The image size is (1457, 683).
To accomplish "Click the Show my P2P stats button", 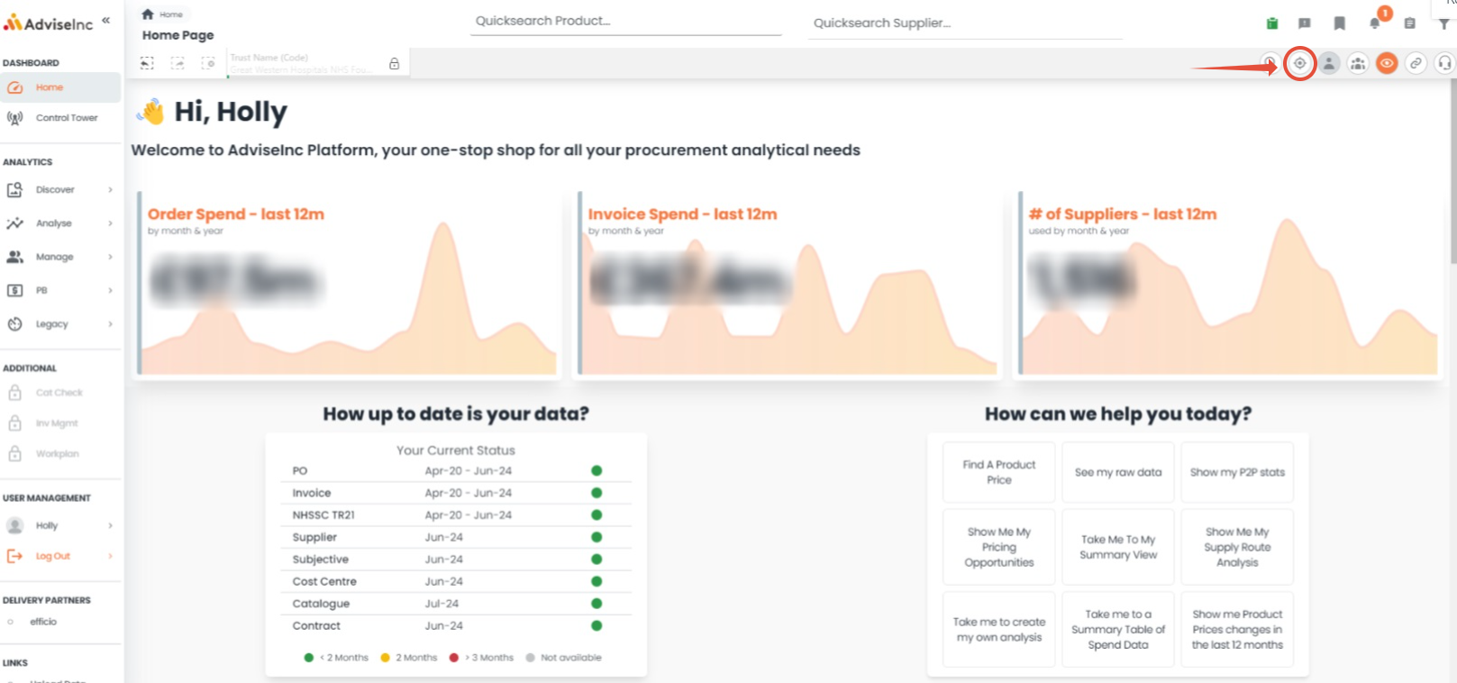I will pos(1237,472).
